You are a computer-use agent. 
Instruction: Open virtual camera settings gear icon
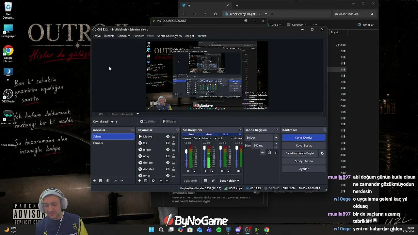[x=322, y=153]
